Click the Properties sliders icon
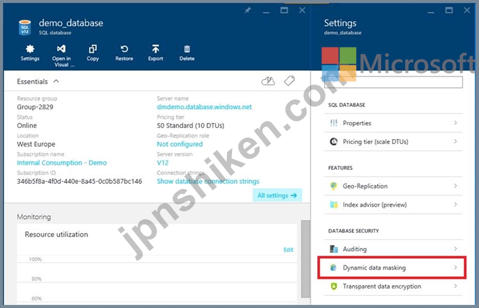This screenshot has width=479, height=308. (334, 123)
